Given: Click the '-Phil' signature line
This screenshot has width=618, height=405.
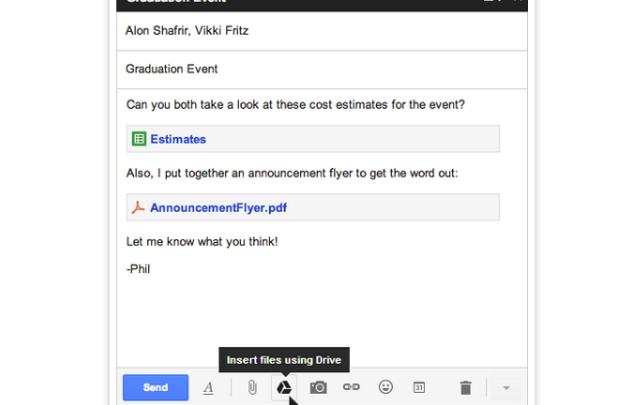Looking at the screenshot, I should [138, 269].
